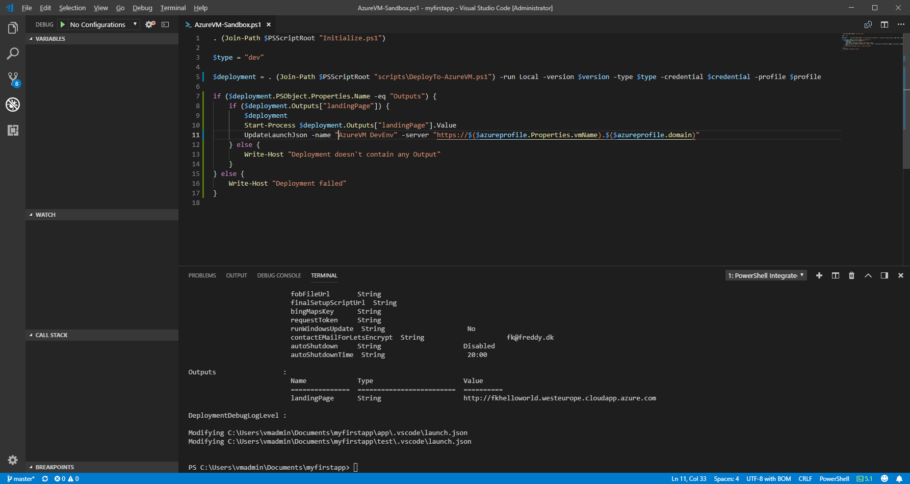This screenshot has height=484, width=910.
Task: Open the Extensions view in activity bar
Action: point(13,131)
